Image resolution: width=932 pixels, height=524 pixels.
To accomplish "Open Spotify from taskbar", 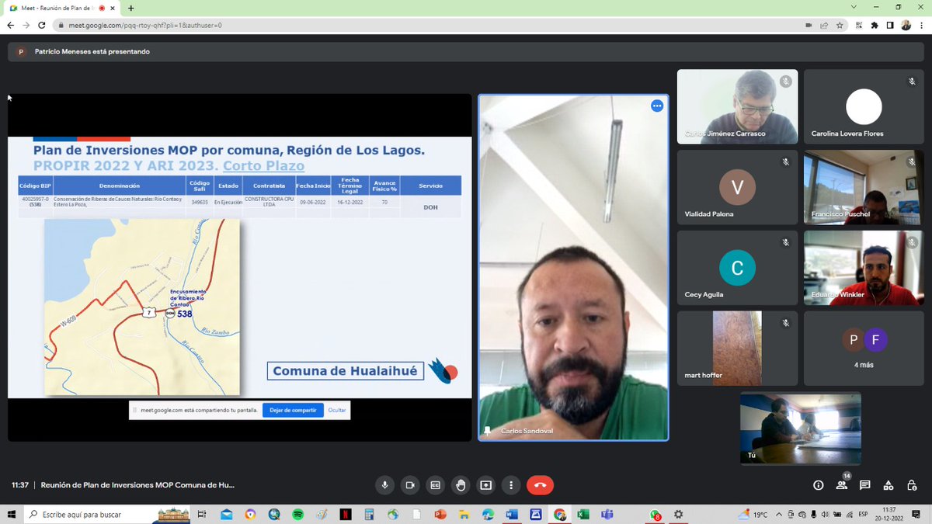I will pyautogui.click(x=297, y=515).
